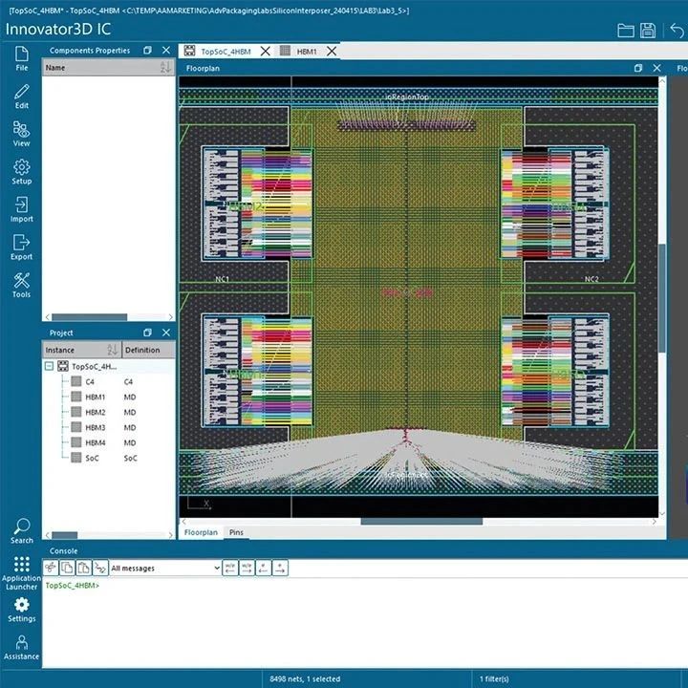Click the console paste icon
The height and width of the screenshot is (688, 688).
(x=83, y=568)
